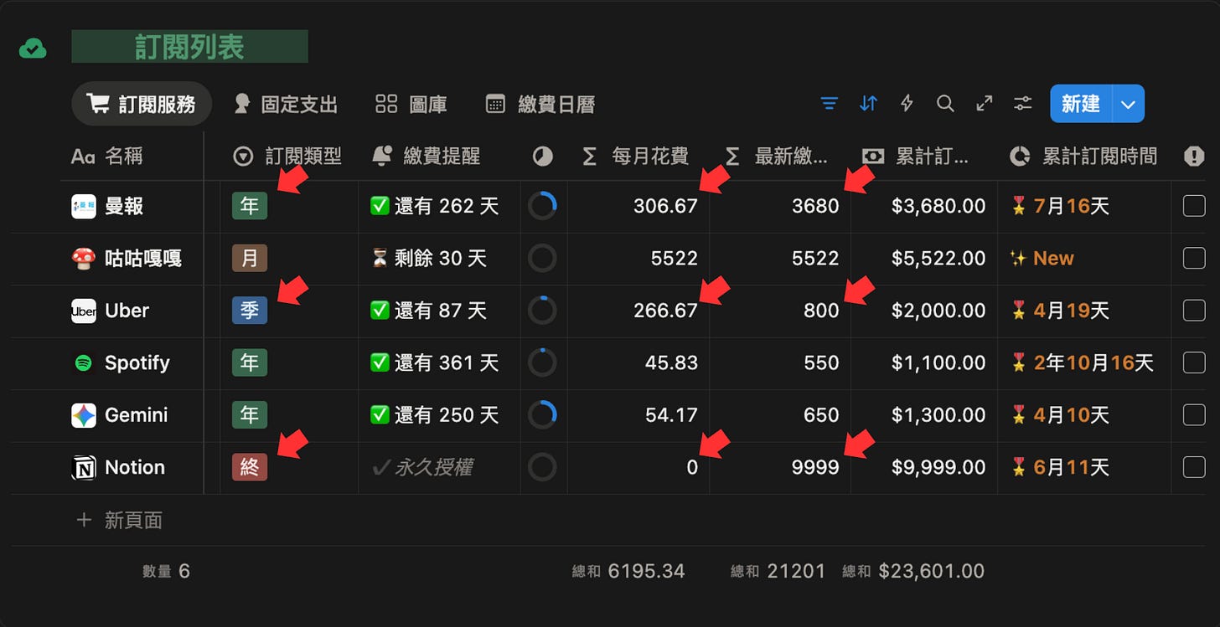Tick the checkbox in the Uber row

[x=1194, y=311]
